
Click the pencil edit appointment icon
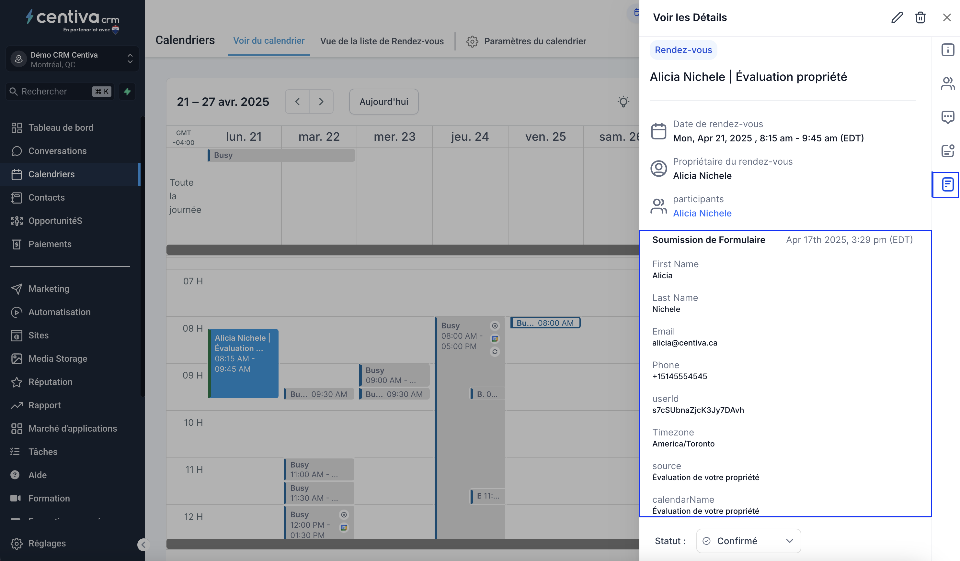click(x=897, y=17)
